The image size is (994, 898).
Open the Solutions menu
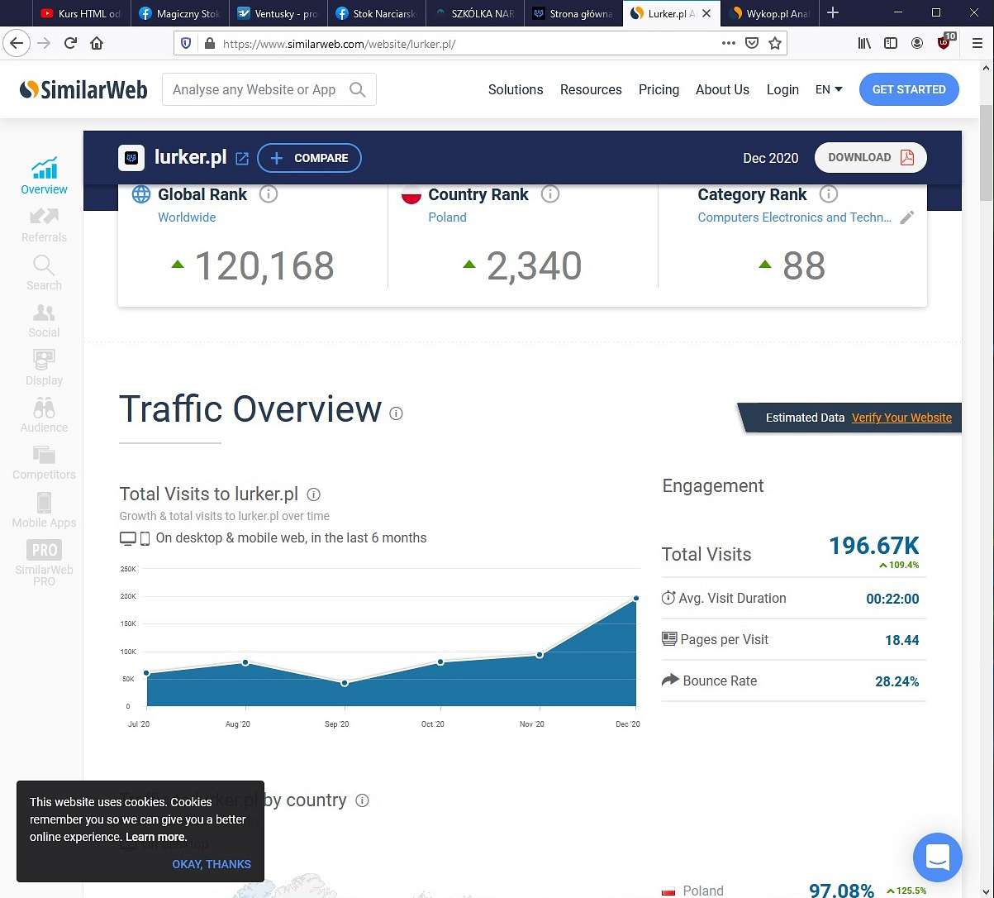click(x=516, y=89)
